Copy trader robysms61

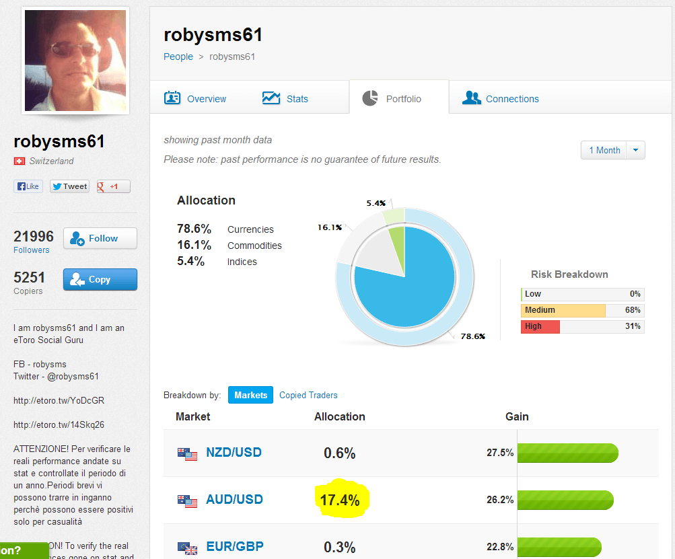[100, 279]
